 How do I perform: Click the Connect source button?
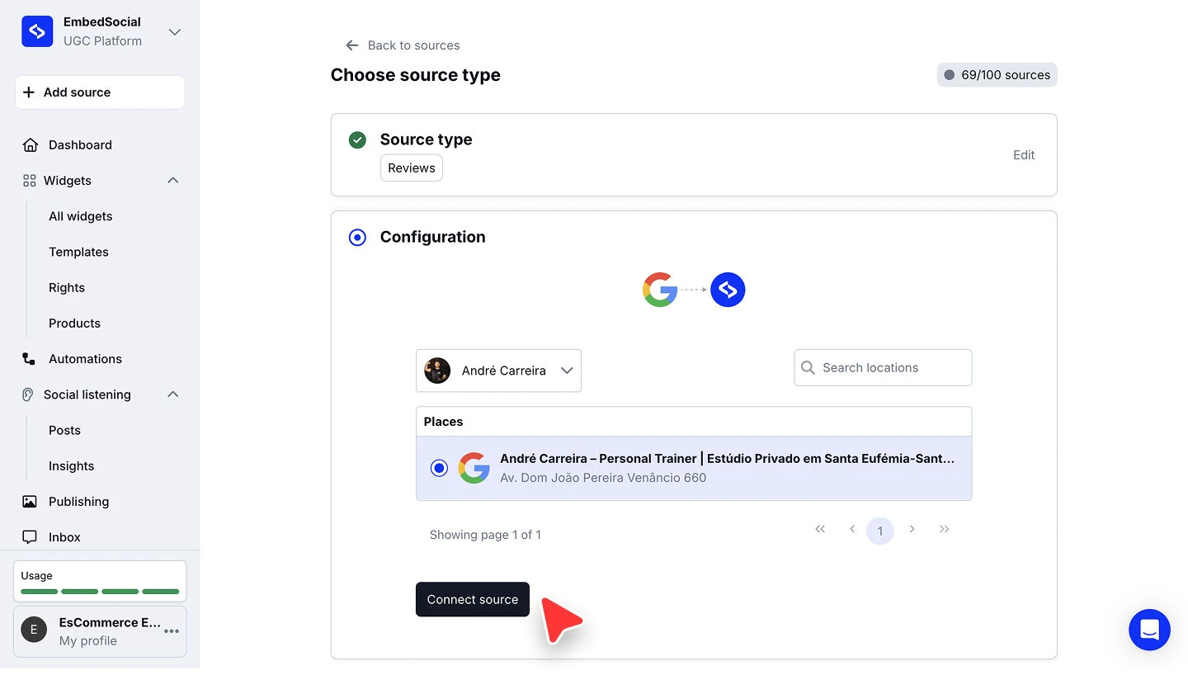473,599
